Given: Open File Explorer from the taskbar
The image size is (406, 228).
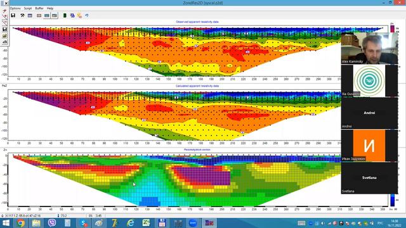Looking at the screenshot, I should point(36,223).
